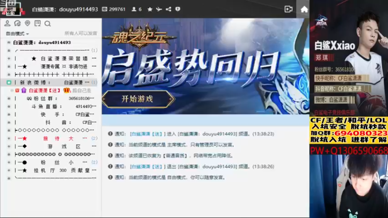This screenshot has width=388, height=218.
Task: Expand the 挂机厅 300 贡献皇 channel
Action: pyautogui.click(x=9, y=171)
